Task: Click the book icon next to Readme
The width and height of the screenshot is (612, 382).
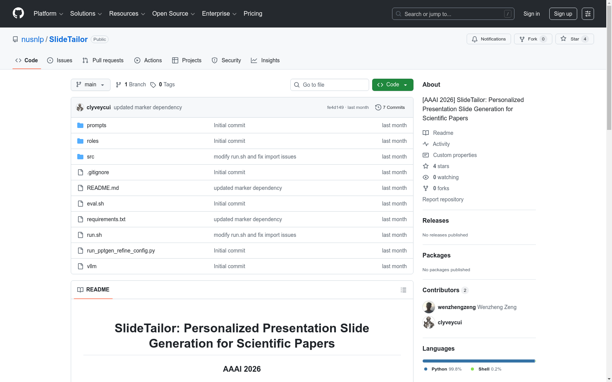Action: click(x=426, y=133)
